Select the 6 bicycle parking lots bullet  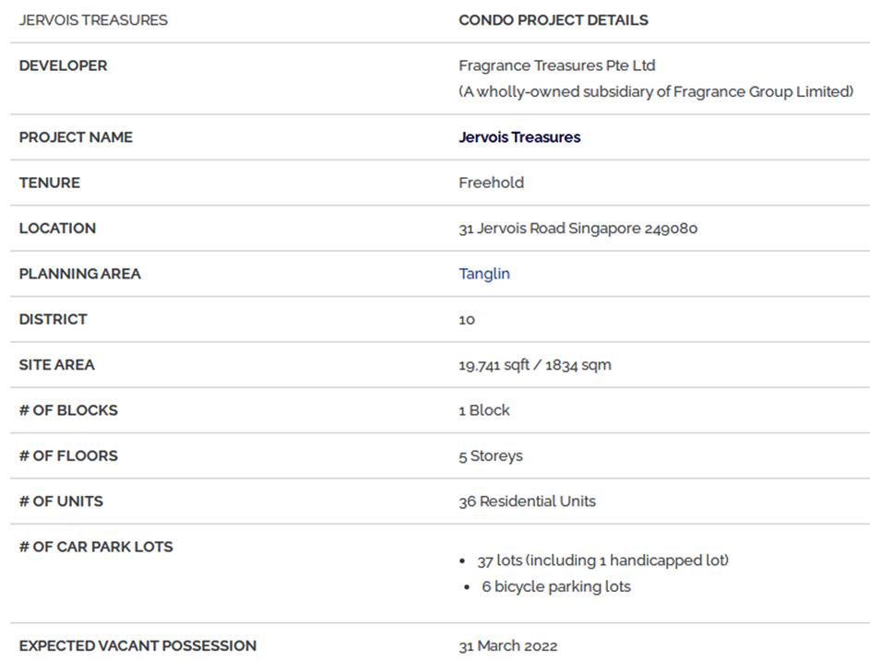coord(555,586)
